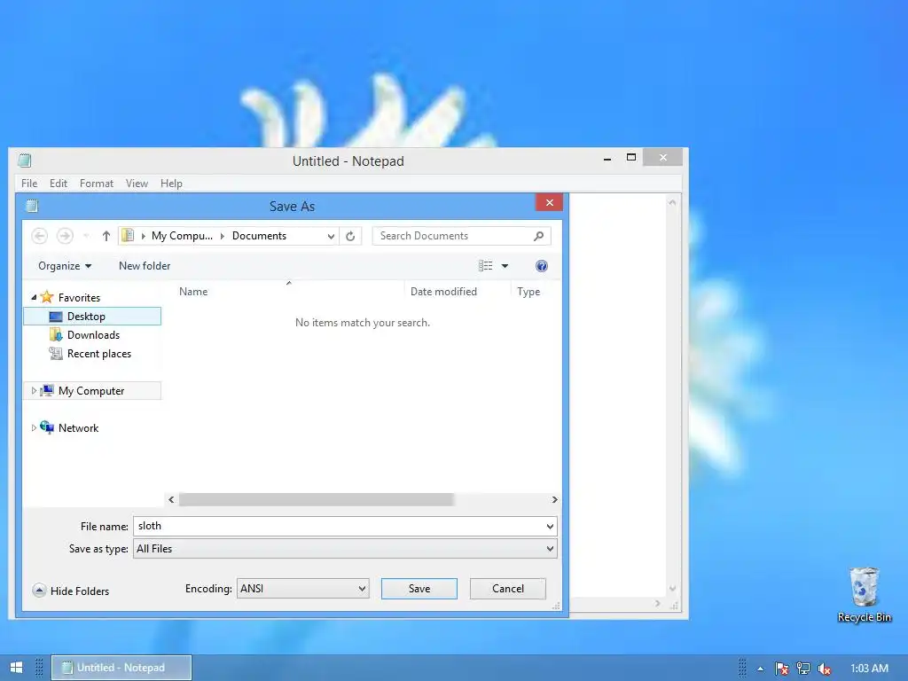Click New folder button

click(x=145, y=266)
